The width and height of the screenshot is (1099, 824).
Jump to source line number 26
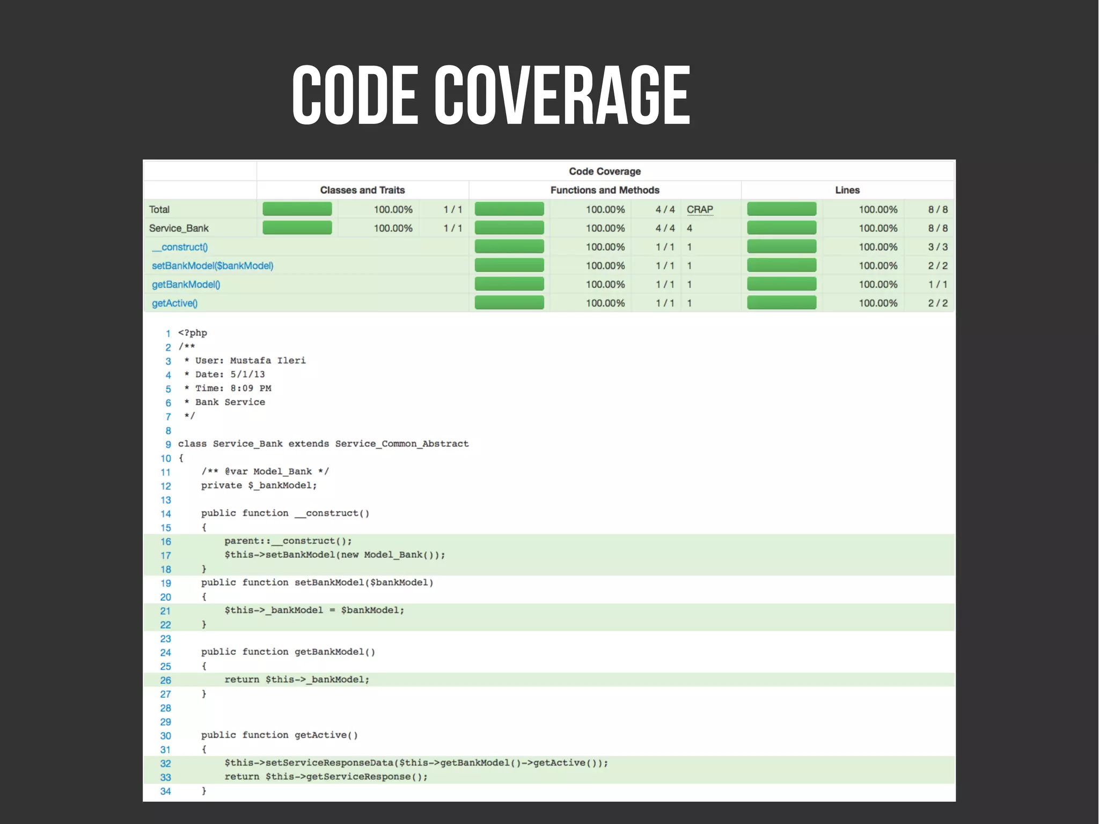[x=166, y=680]
